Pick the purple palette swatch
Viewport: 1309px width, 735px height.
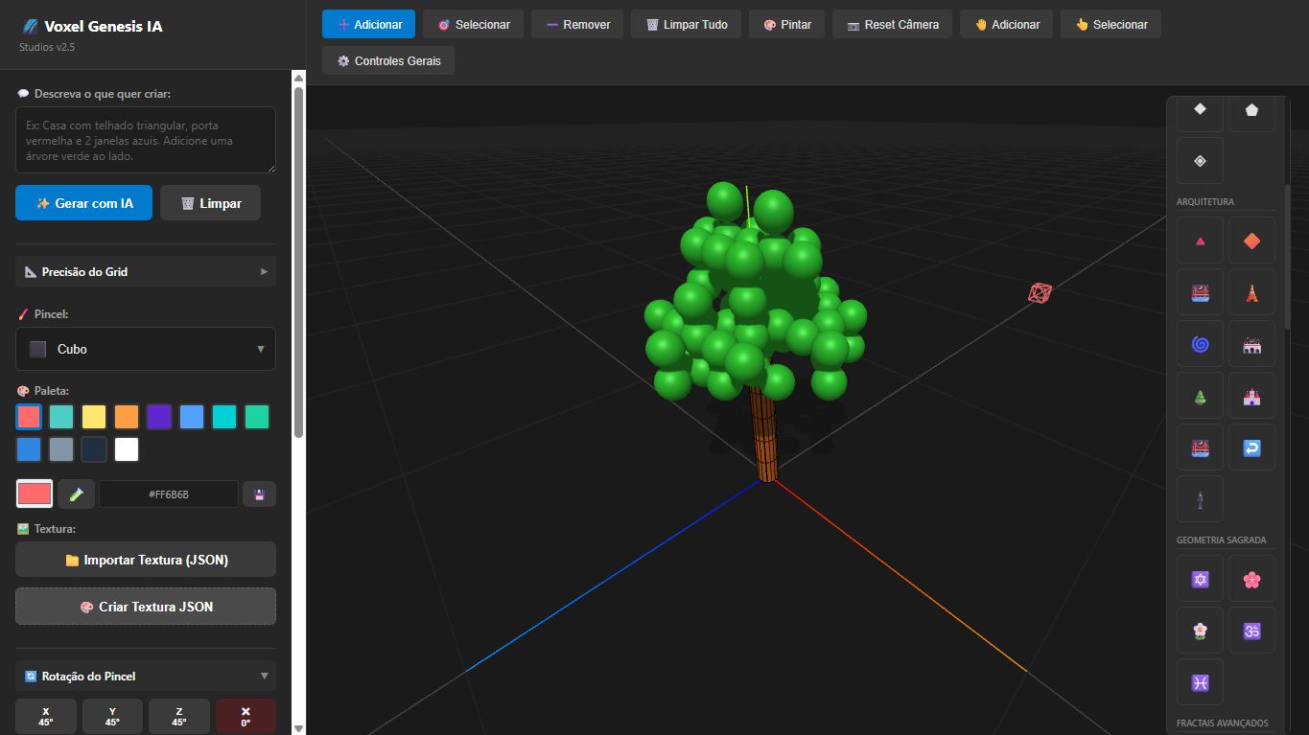(159, 417)
